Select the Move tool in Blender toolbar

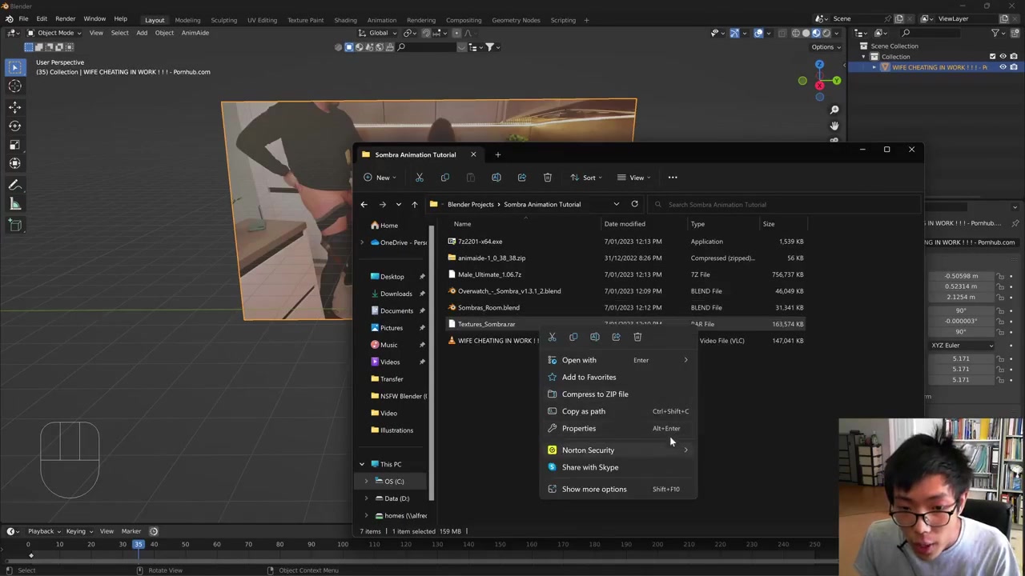(14, 106)
